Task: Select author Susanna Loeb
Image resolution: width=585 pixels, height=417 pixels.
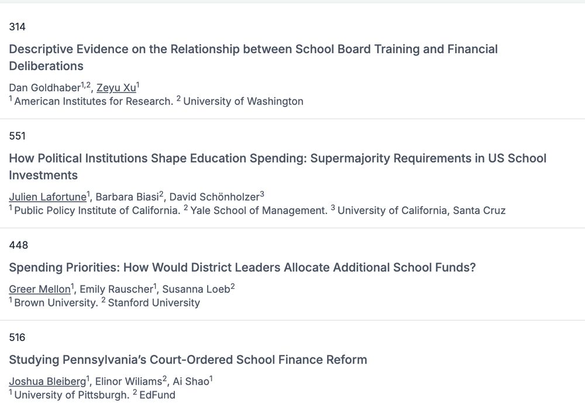Action: 196,289
